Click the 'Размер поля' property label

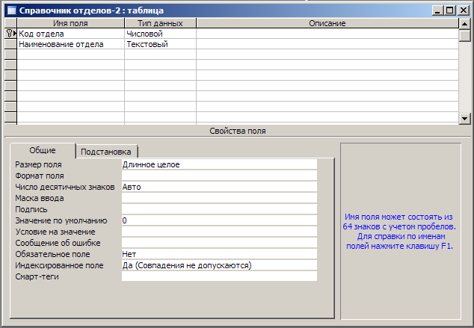pos(38,164)
